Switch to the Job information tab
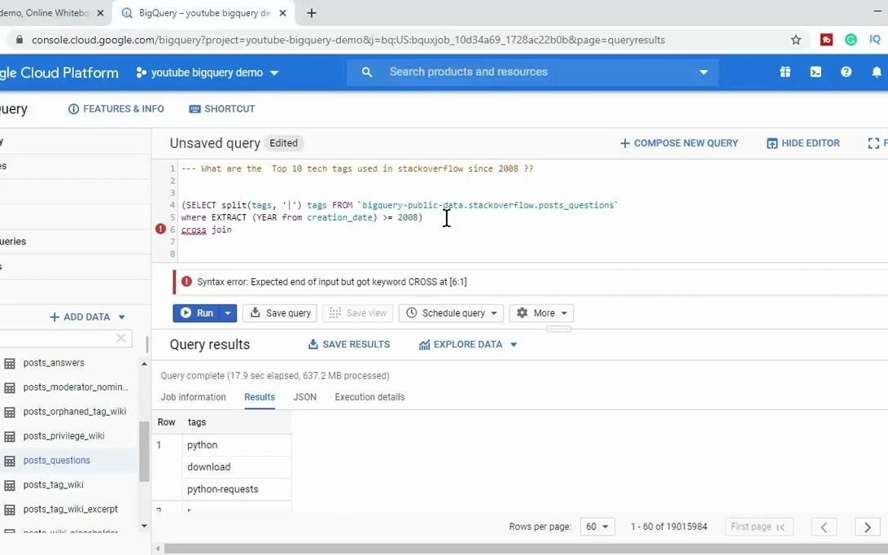This screenshot has height=555, width=888. [x=193, y=397]
